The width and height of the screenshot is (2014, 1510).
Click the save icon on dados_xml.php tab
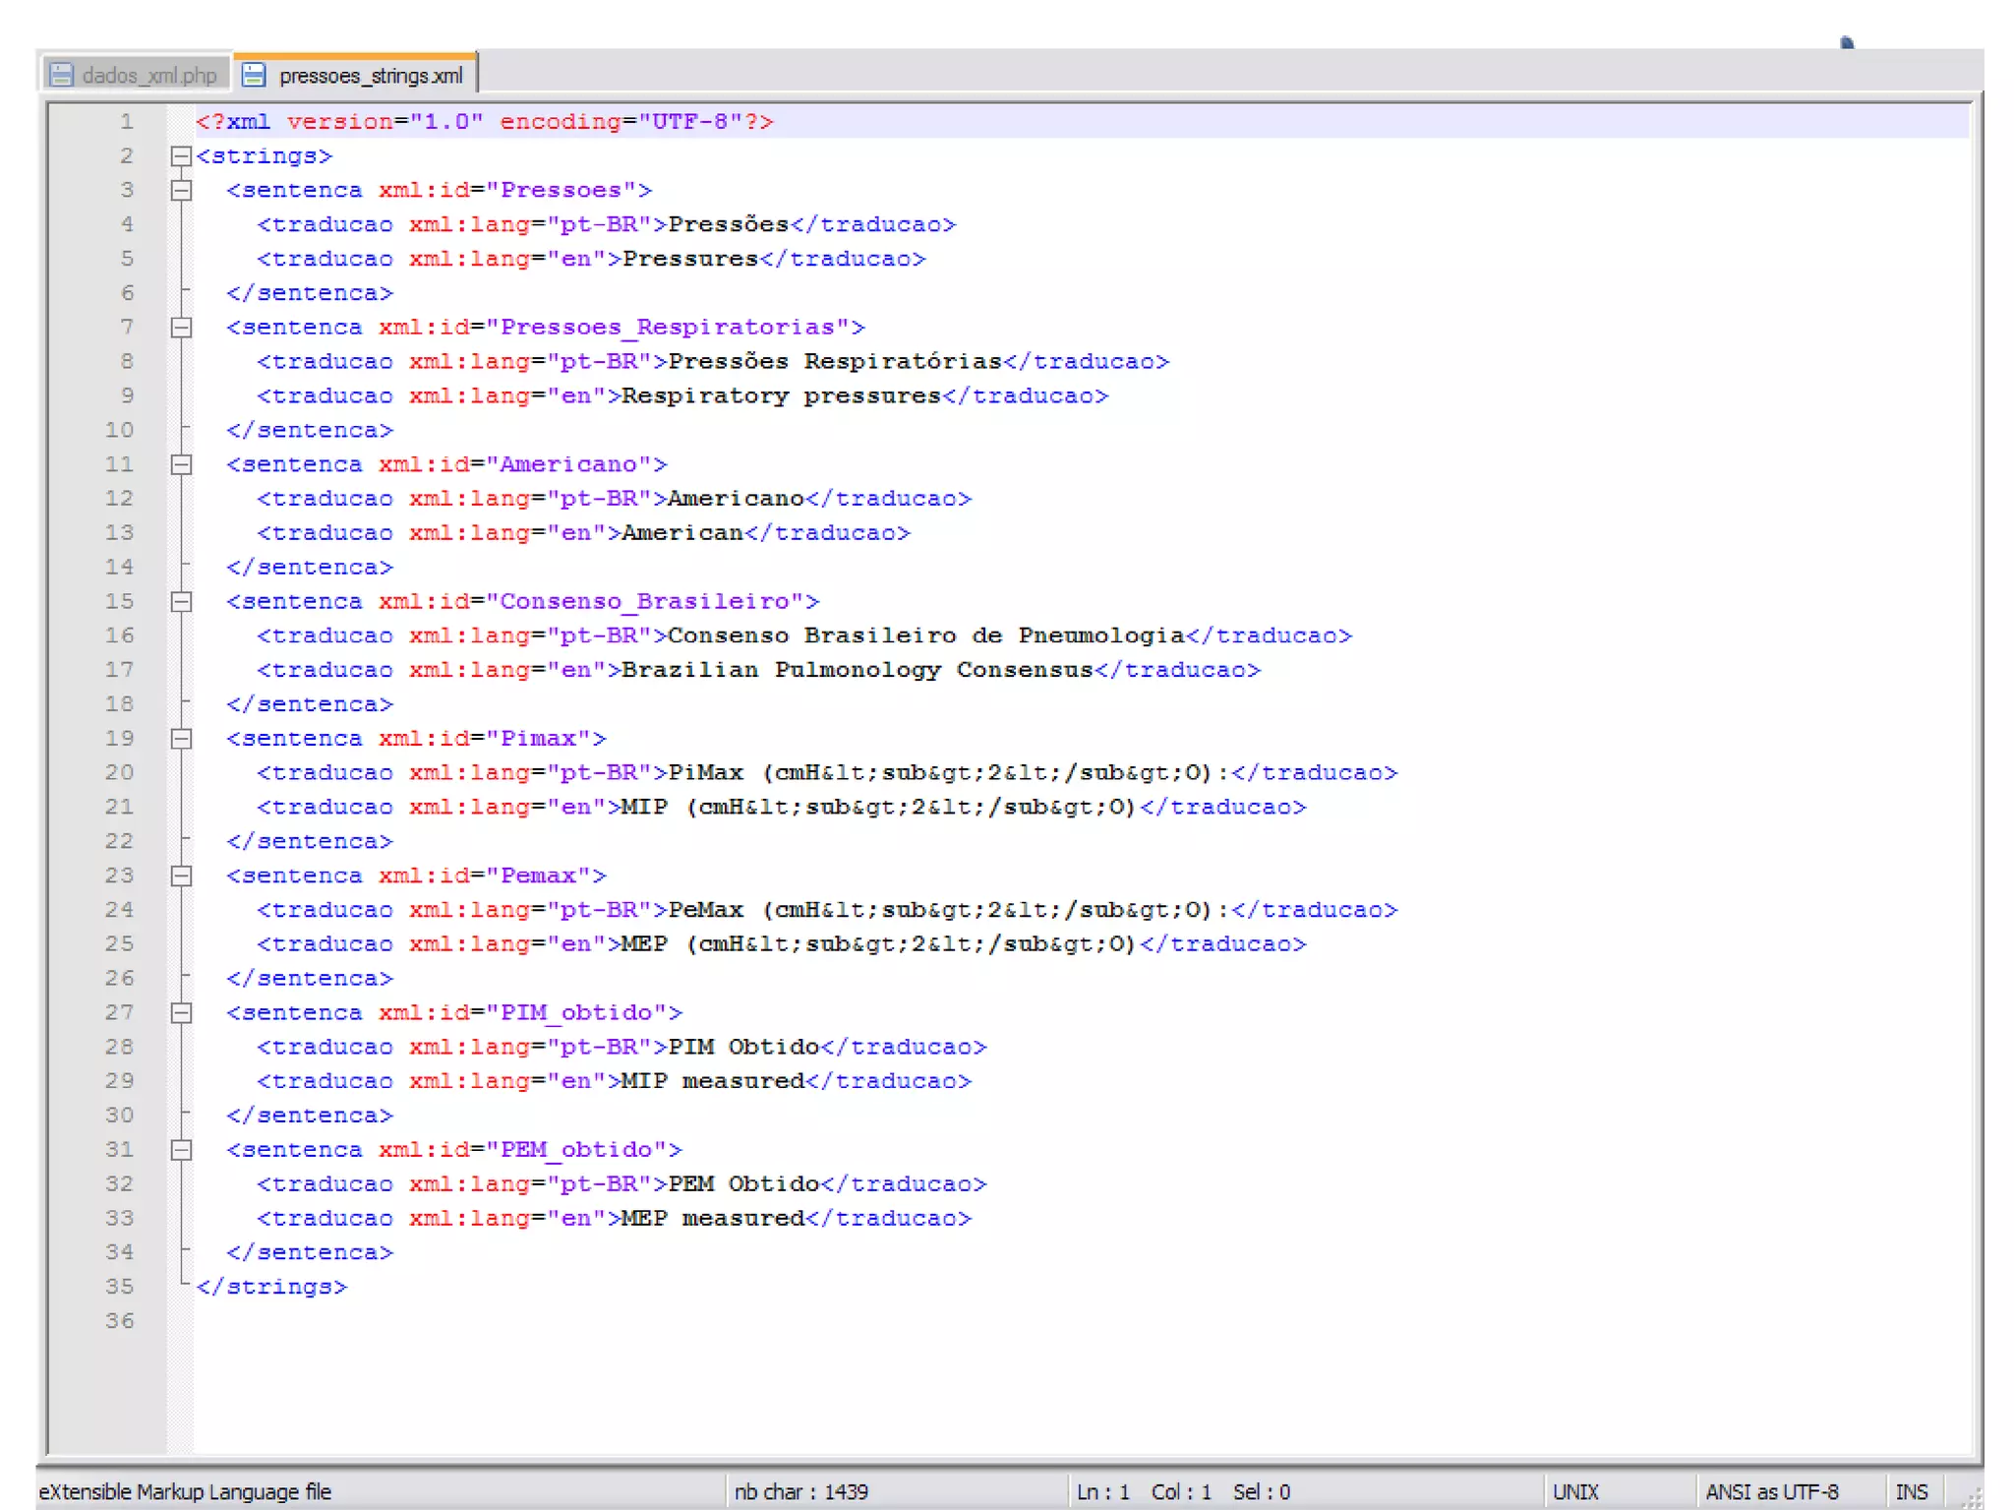click(61, 75)
